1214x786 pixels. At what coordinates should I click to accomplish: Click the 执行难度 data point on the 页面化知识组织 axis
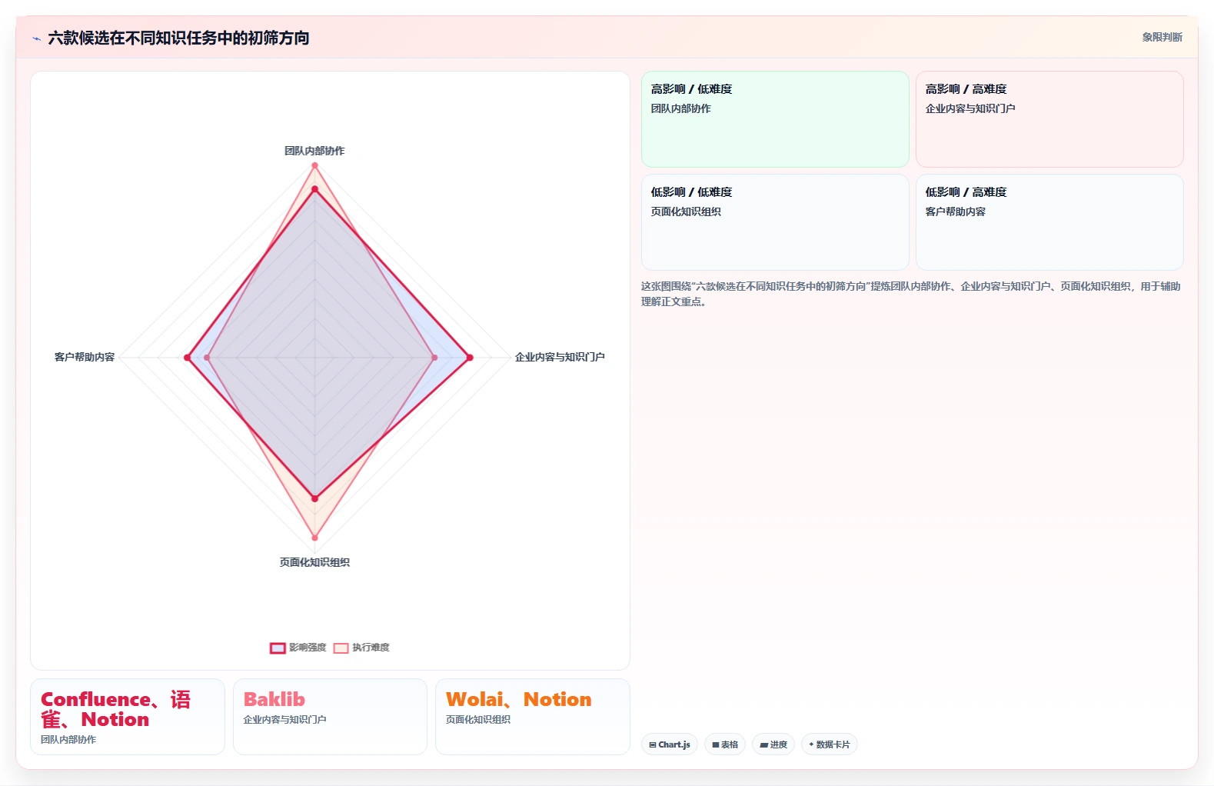314,538
